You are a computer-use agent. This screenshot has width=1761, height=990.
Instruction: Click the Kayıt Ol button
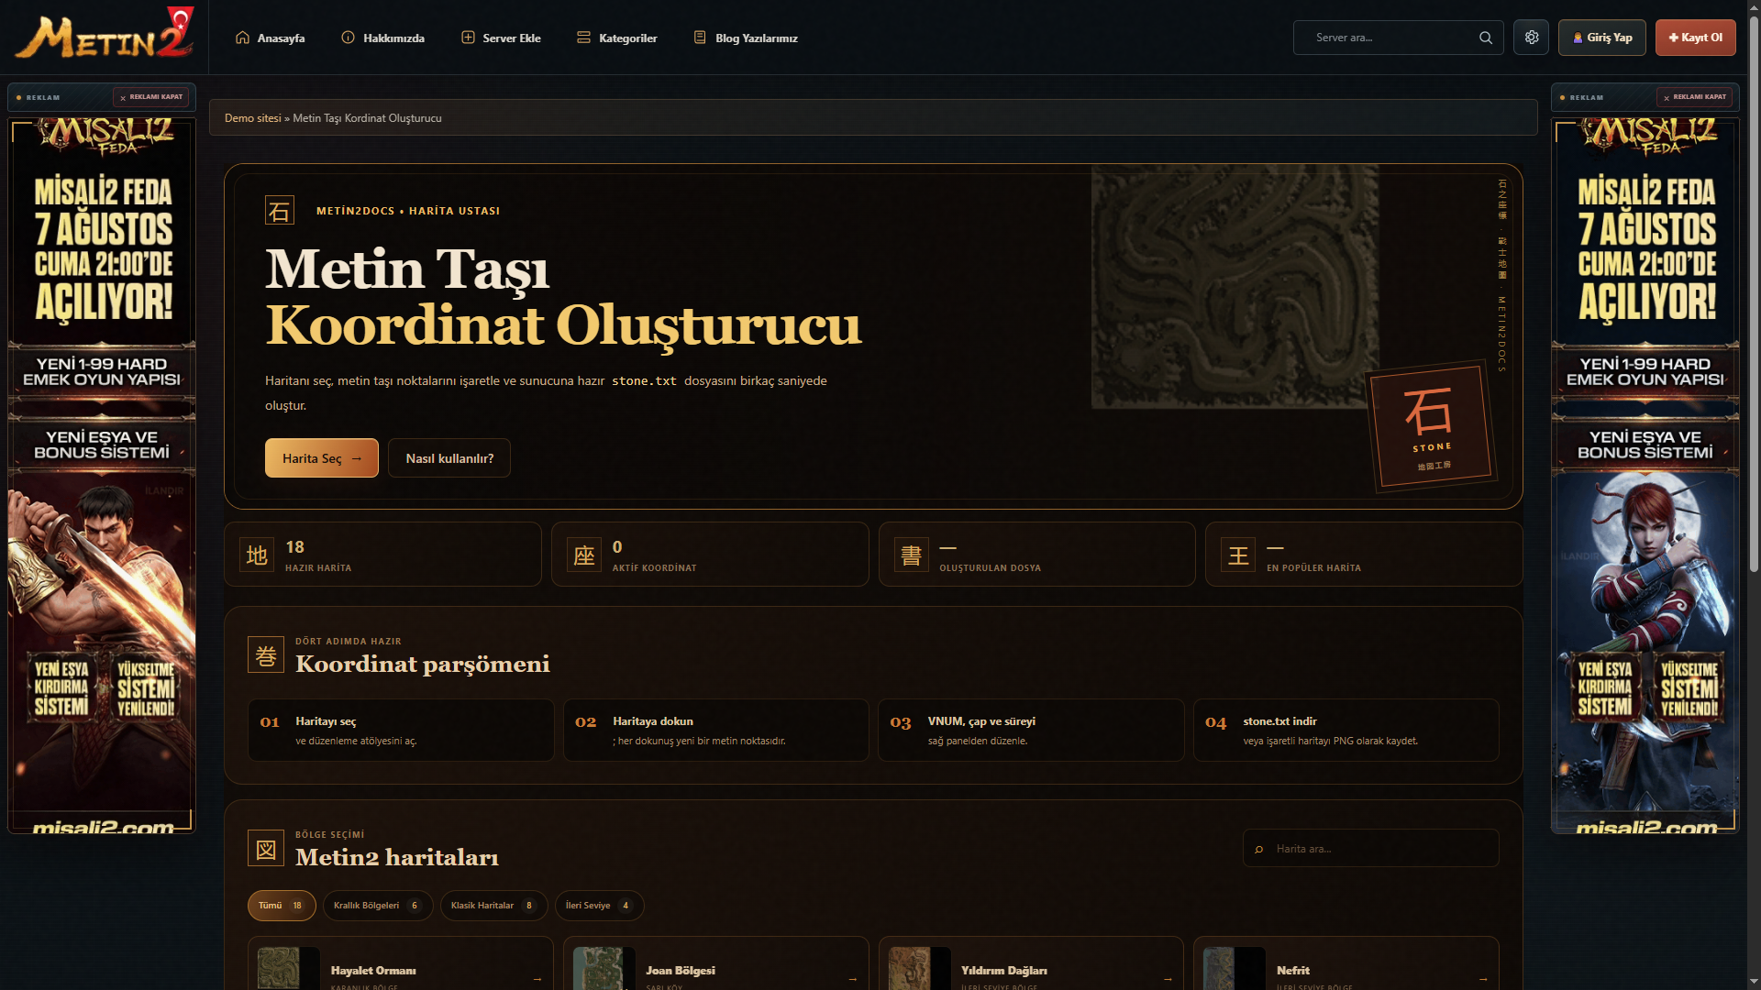point(1696,38)
